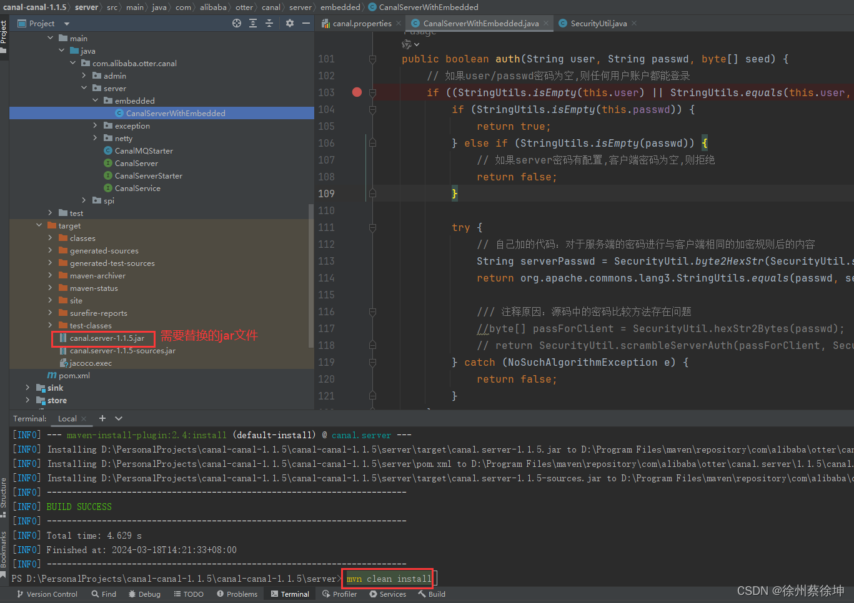
Task: Open Project panel settings gear
Action: pos(289,23)
